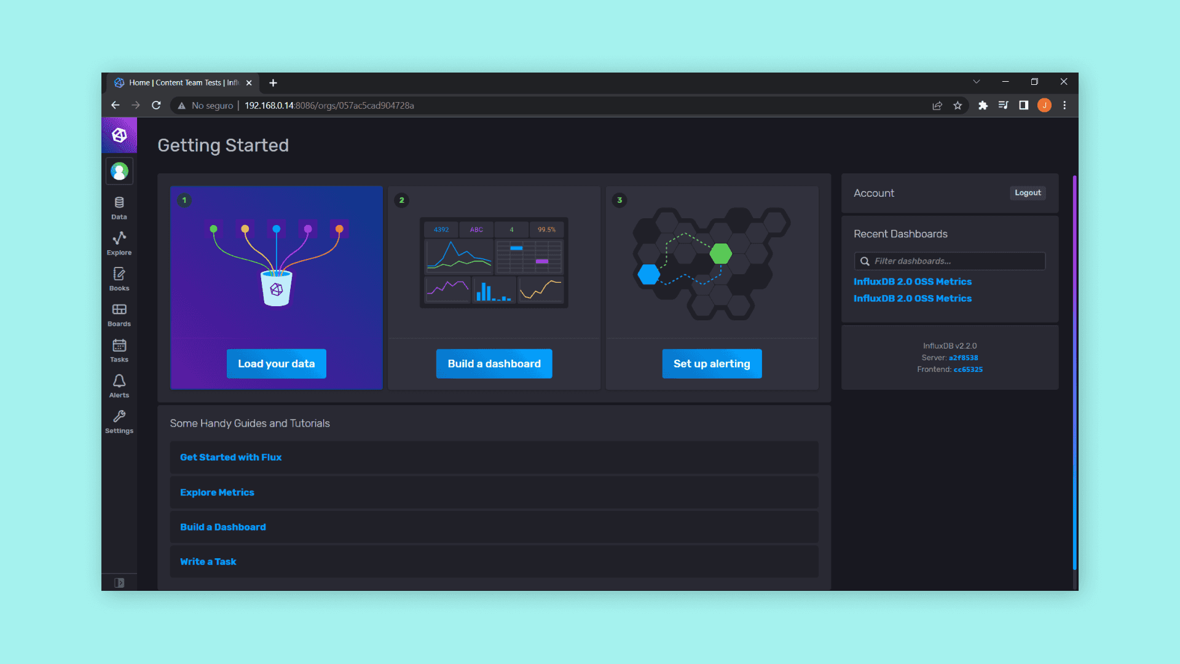Open the Data section in sidebar
Screen dimensions: 1180x664
pos(119,208)
